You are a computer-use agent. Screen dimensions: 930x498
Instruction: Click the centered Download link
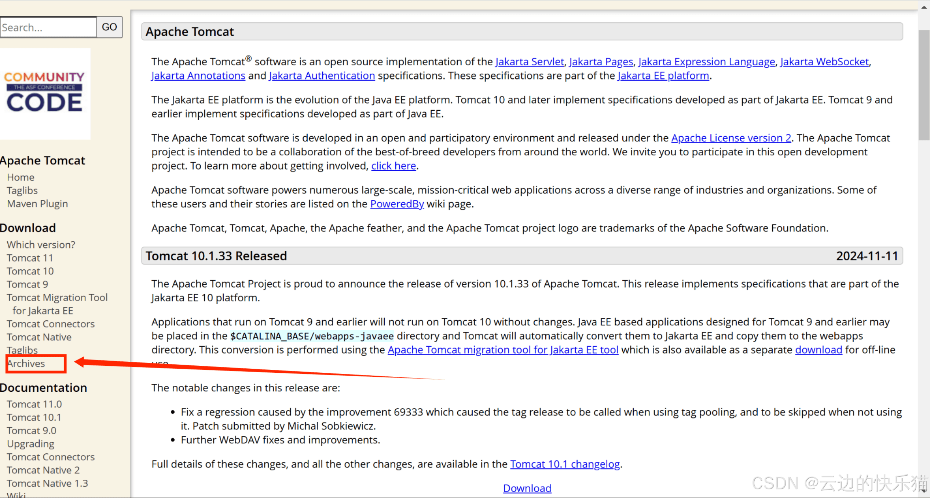click(527, 488)
